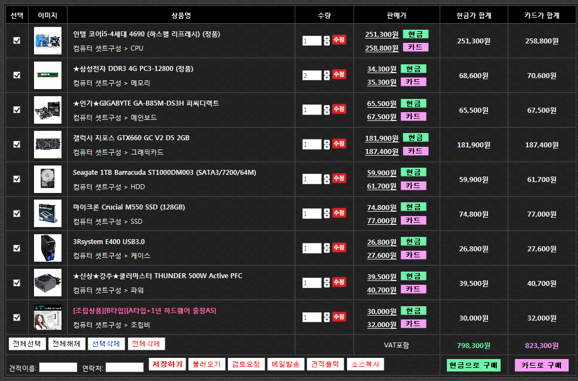
Task: Focus quantity field showing 2 for Samsung DDR3
Action: tap(312, 75)
